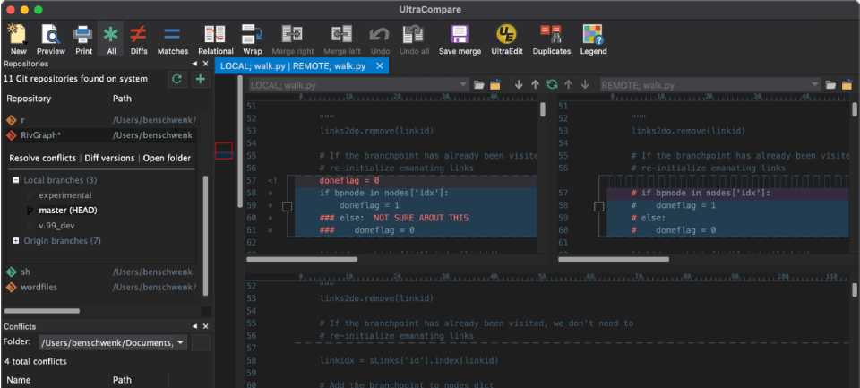This screenshot has height=388, width=860.
Task: Click Save merge floppy icon
Action: tap(460, 39)
